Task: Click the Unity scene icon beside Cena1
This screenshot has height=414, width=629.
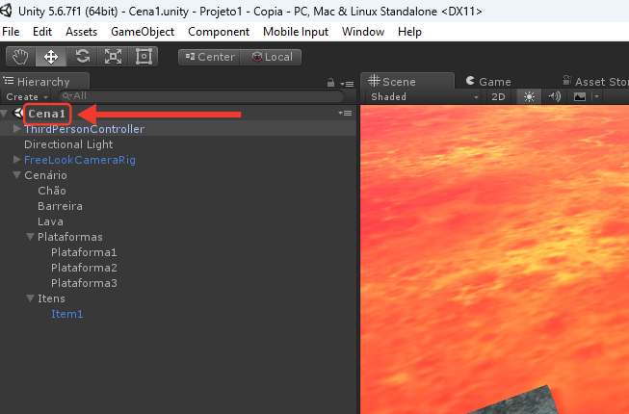Action: 18,113
